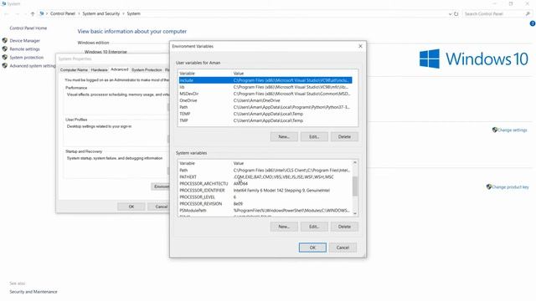Select the user Path variable row

[265, 107]
